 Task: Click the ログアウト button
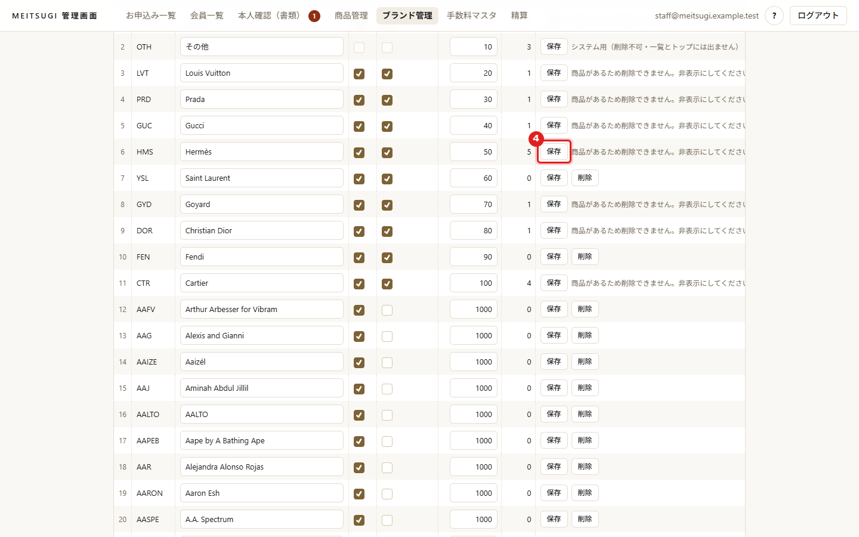point(818,16)
